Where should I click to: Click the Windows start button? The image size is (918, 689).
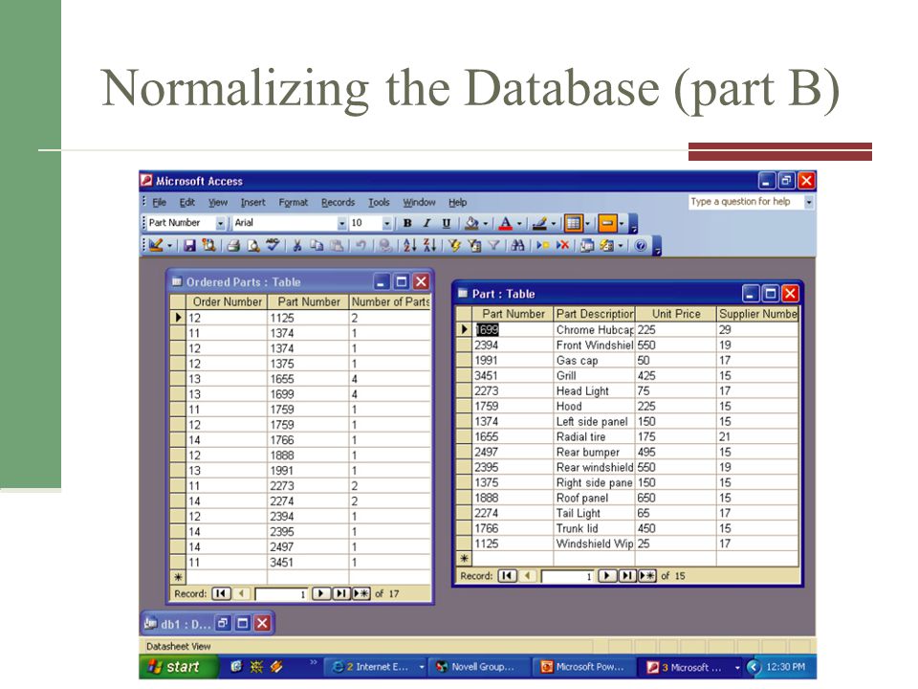(x=178, y=667)
